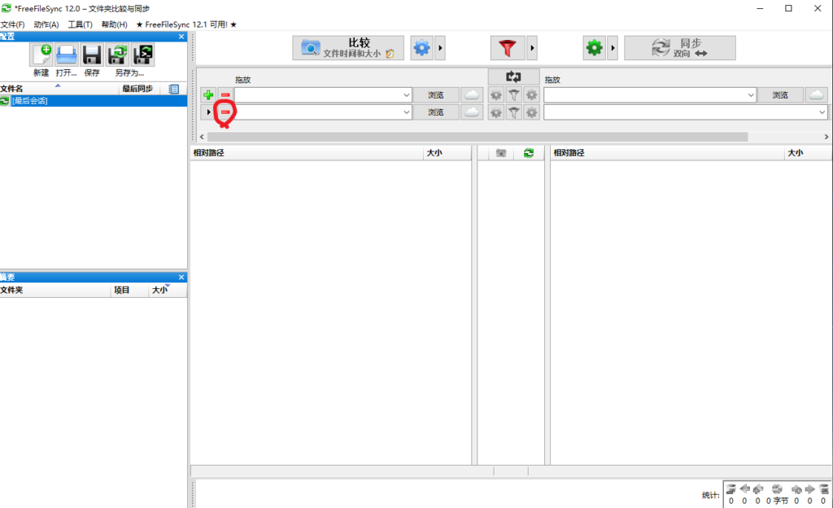833x508 pixels.
Task: Click the camera category column icon
Action: 501,153
